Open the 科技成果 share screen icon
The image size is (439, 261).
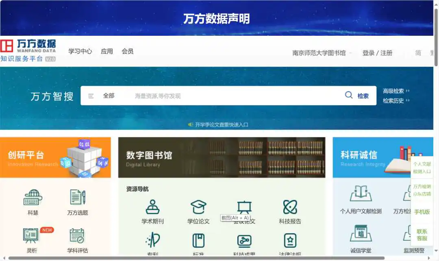tap(244, 241)
